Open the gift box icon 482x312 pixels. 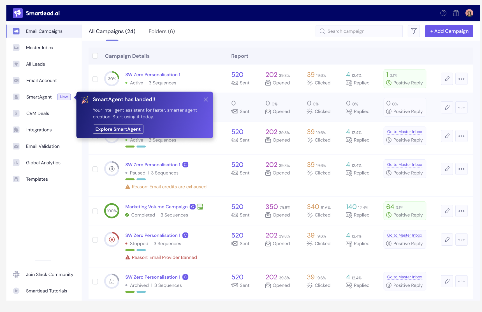456,13
